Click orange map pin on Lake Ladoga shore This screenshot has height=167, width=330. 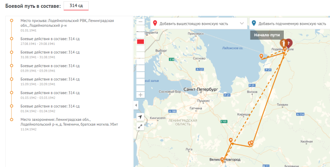click(261, 56)
